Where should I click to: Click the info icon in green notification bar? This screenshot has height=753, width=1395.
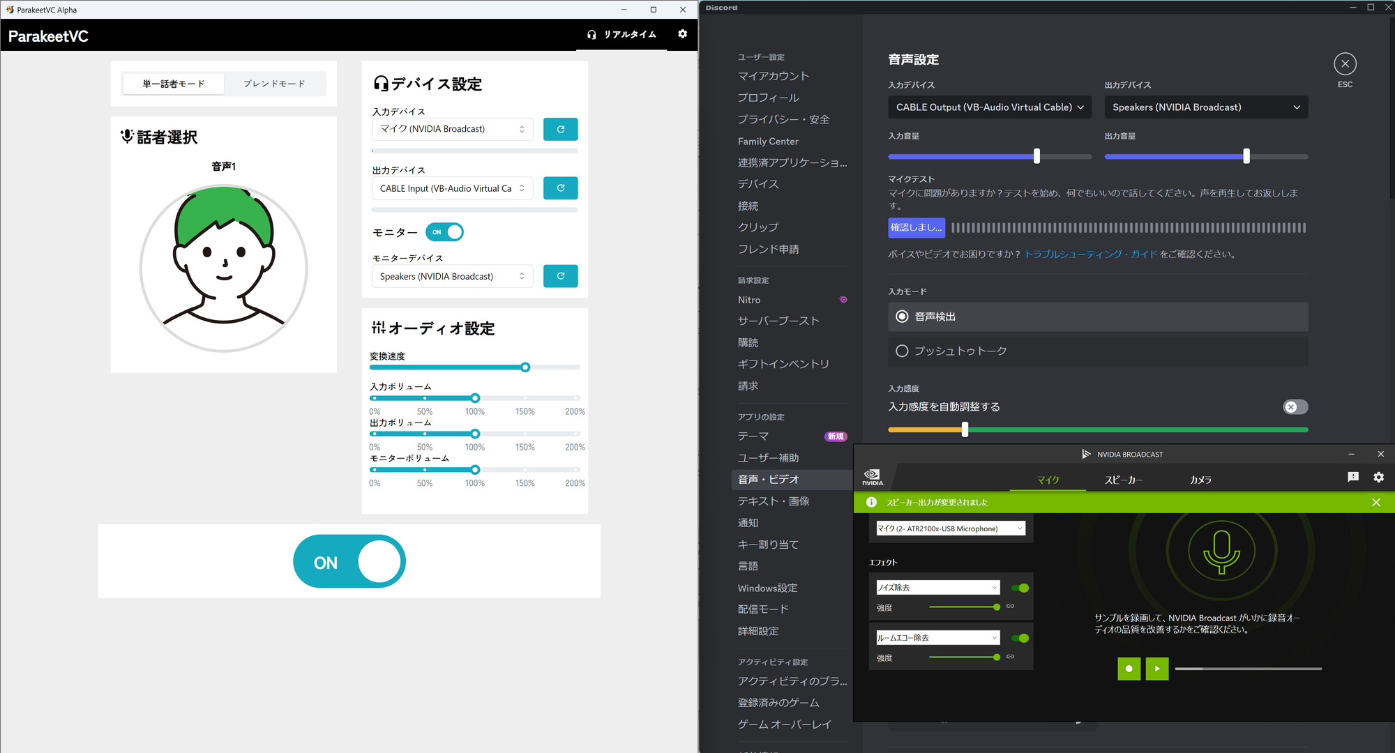pyautogui.click(x=871, y=502)
